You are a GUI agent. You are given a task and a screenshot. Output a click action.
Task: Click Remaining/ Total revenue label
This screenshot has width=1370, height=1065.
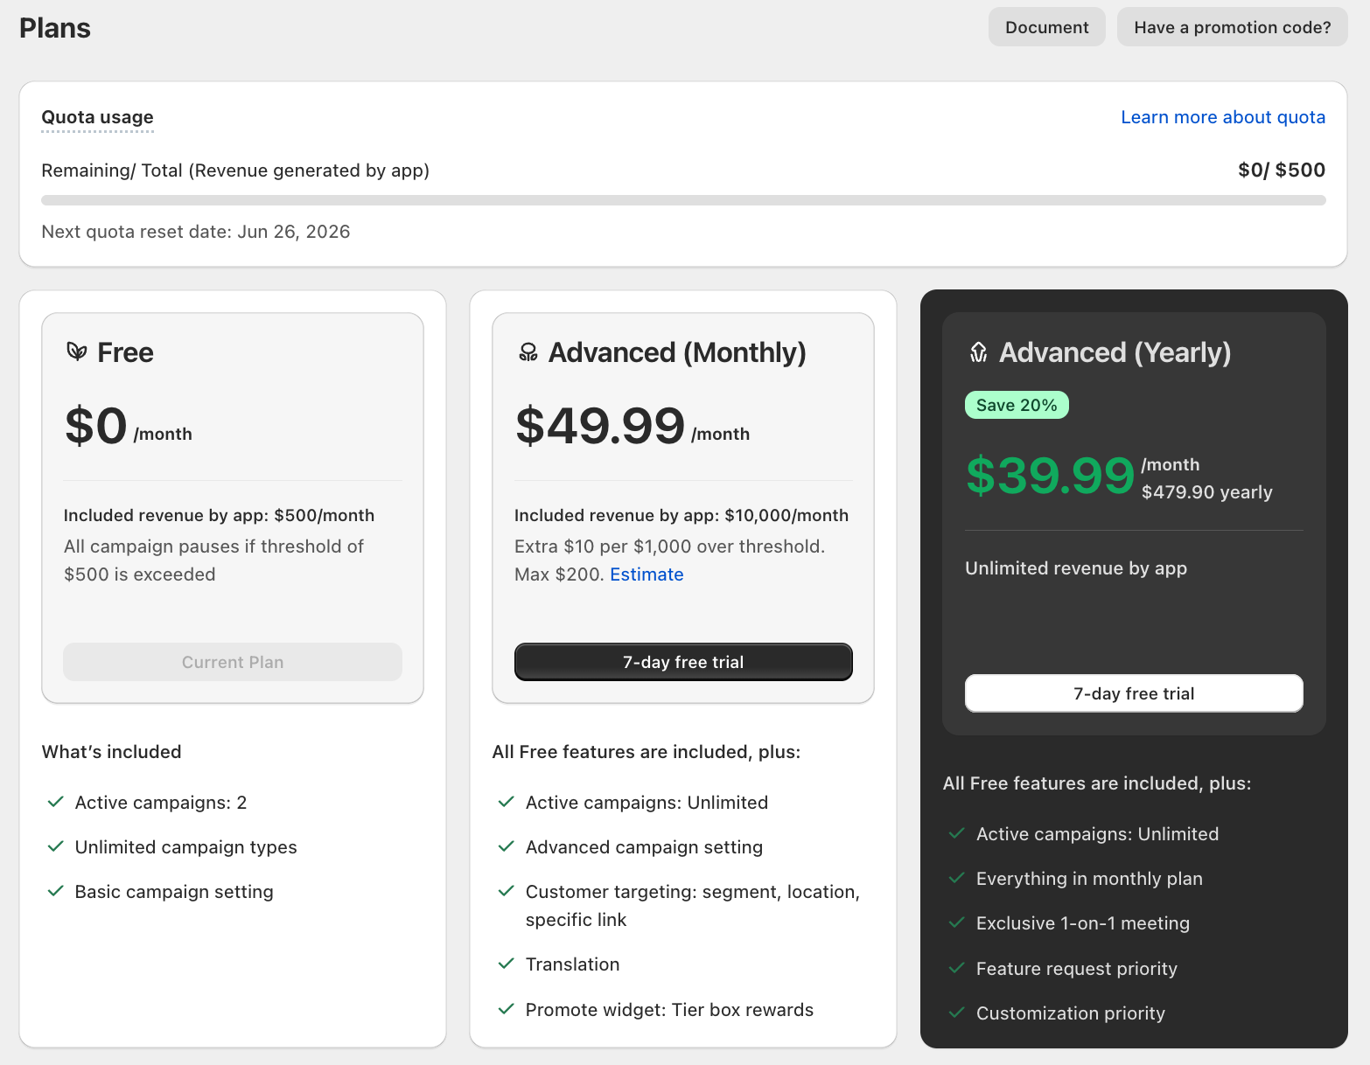click(235, 171)
